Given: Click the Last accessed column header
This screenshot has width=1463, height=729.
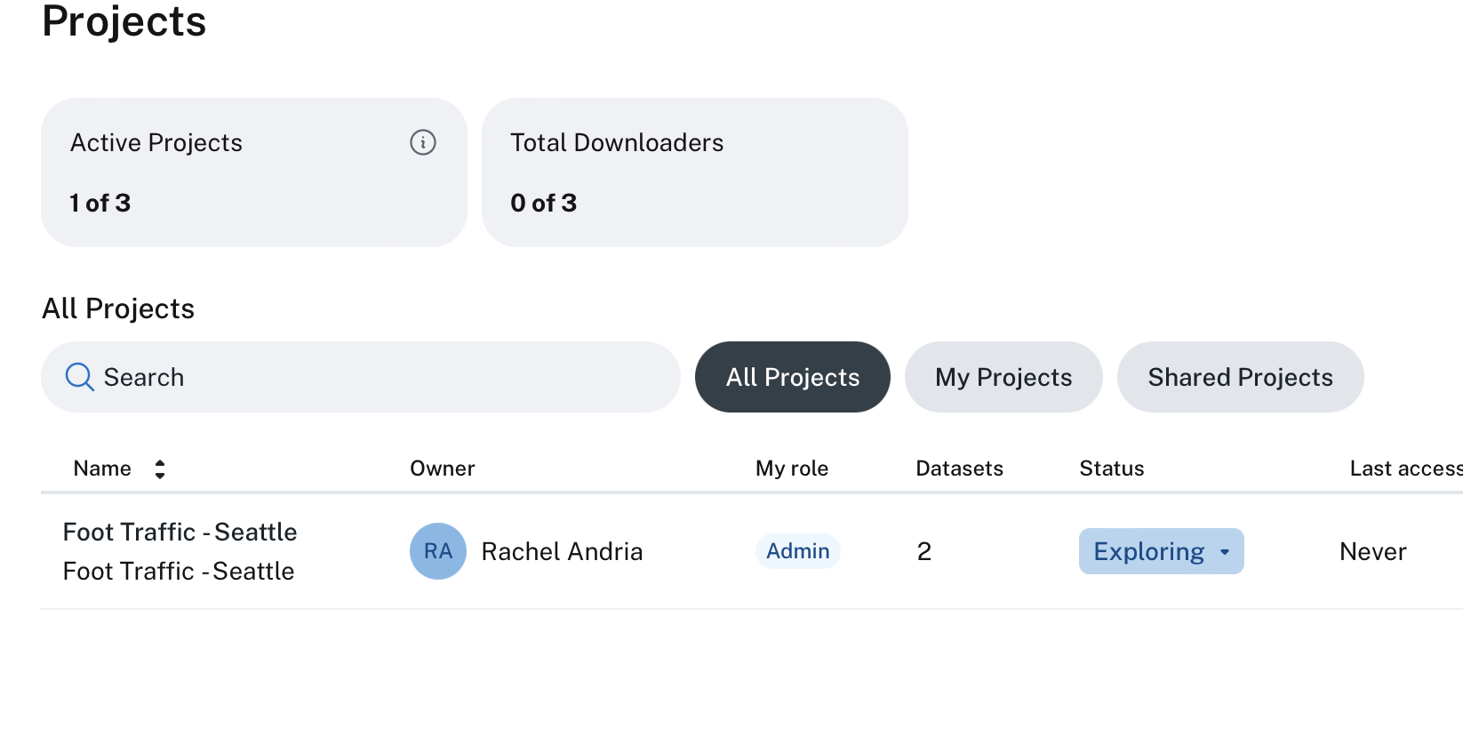Looking at the screenshot, I should [1404, 469].
